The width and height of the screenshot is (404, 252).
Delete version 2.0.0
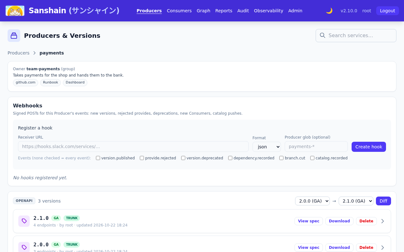tap(366, 248)
